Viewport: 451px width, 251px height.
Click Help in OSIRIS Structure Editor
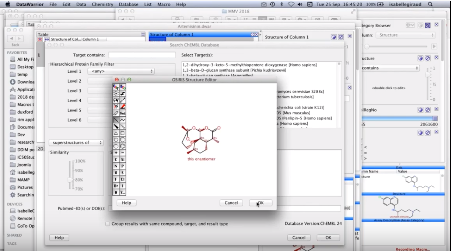(126, 203)
